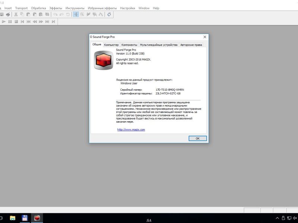Image resolution: width=298 pixels, height=223 pixels.
Task: Open File Explorer from the taskbar
Action: pyautogui.click(x=13, y=218)
